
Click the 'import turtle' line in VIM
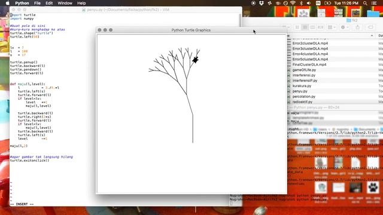click(x=23, y=15)
